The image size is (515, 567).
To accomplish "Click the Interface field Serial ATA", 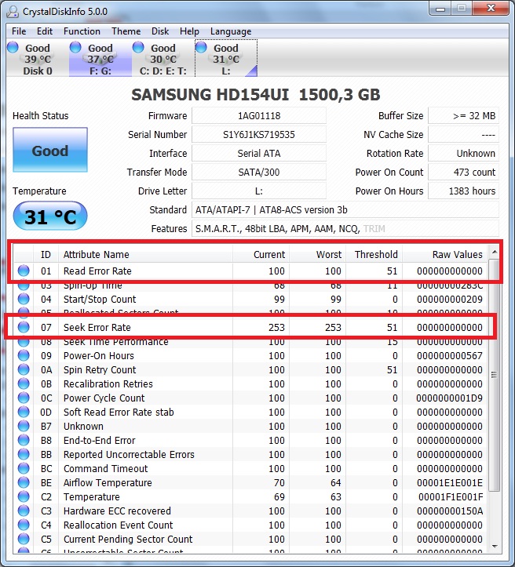I will click(259, 154).
